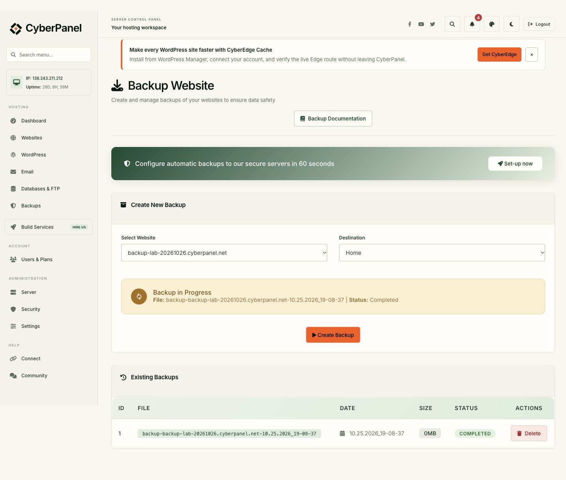Click the backup file name in table
The image size is (566, 480).
[x=229, y=433]
